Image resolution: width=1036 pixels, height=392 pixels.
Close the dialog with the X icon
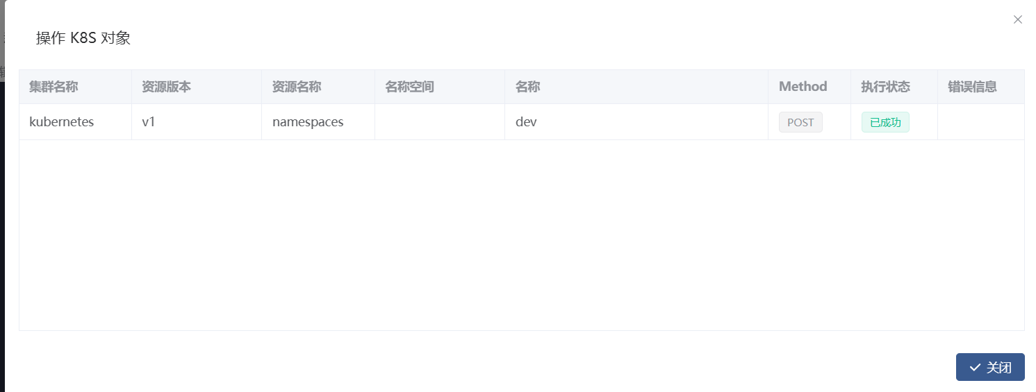click(1017, 19)
